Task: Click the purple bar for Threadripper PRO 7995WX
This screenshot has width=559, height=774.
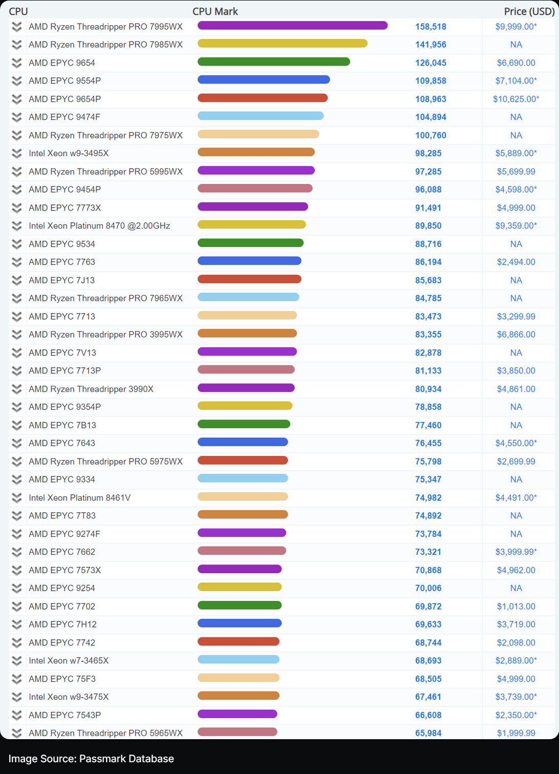Action: coord(293,26)
